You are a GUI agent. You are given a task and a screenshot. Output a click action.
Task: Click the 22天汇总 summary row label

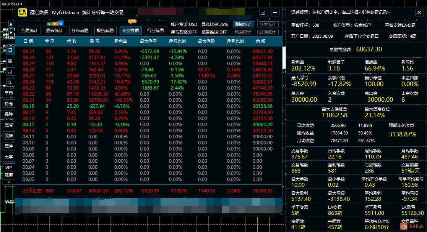coord(32,191)
